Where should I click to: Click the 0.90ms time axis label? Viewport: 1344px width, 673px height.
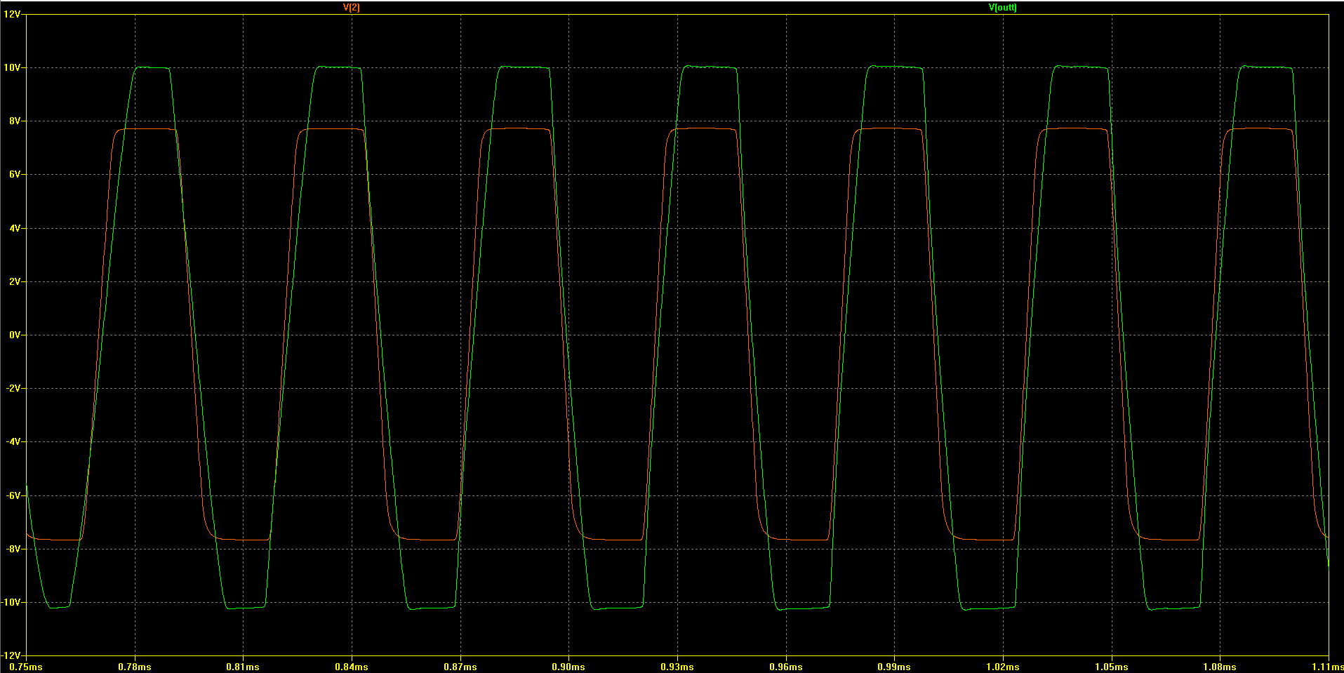coord(568,667)
